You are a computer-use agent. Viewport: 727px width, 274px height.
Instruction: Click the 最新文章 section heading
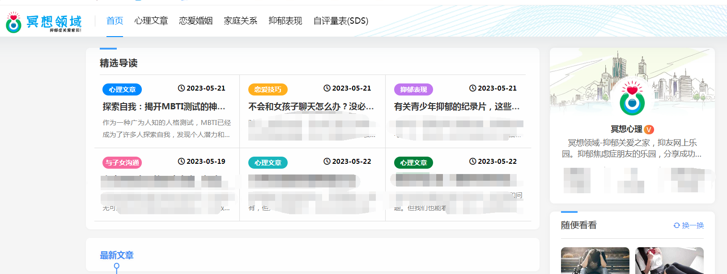coord(117,255)
